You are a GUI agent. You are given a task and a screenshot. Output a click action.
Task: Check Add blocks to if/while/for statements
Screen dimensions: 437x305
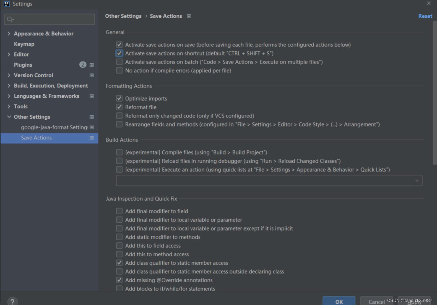point(119,288)
